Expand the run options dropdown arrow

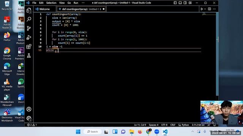click(205, 9)
